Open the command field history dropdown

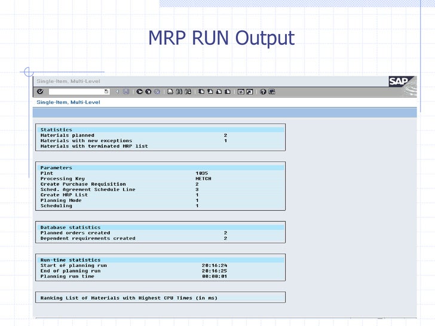pos(106,91)
